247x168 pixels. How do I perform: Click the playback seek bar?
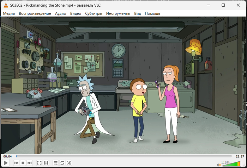[123, 156]
